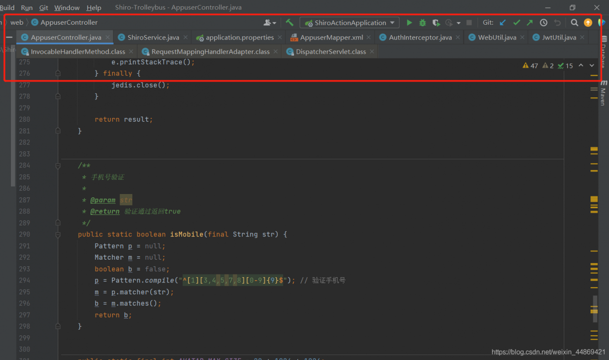Click AppuserController breadcrumb in navigation bar
The image size is (609, 360).
tap(69, 22)
